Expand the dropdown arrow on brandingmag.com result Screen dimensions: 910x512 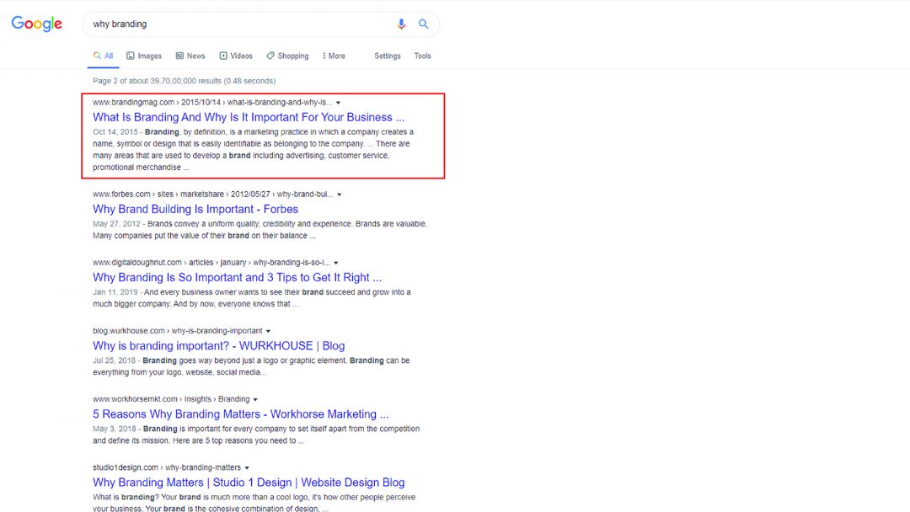[338, 101]
